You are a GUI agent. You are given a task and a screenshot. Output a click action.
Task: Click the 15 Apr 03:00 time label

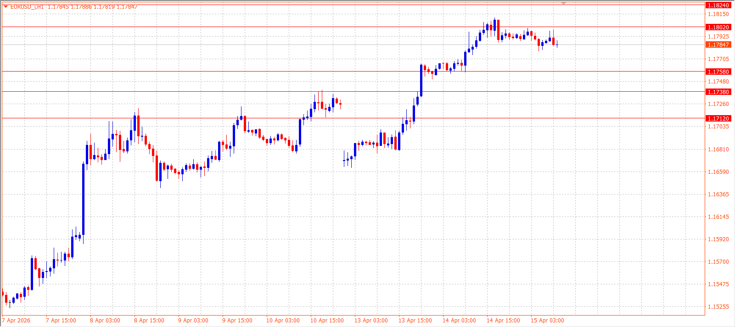tap(547, 321)
